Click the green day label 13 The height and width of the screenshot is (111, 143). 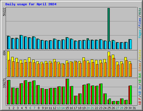click(59, 108)
